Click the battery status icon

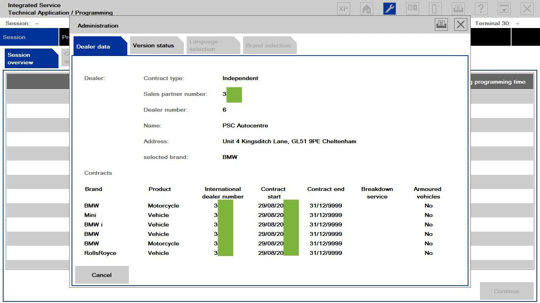point(436,9)
